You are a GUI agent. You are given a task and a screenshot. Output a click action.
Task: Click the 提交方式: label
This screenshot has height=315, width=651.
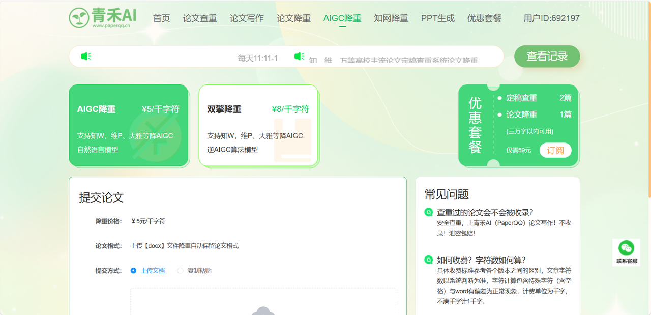click(109, 271)
